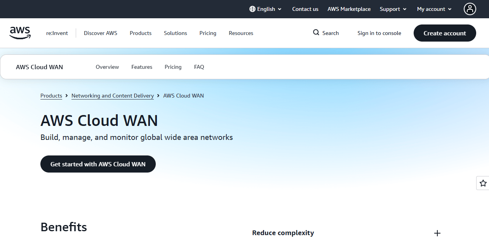Click the AWS logo

point(20,33)
